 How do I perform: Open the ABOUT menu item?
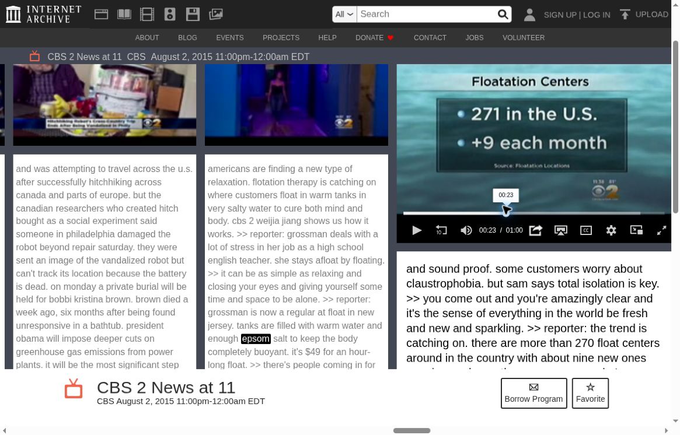[x=147, y=38]
